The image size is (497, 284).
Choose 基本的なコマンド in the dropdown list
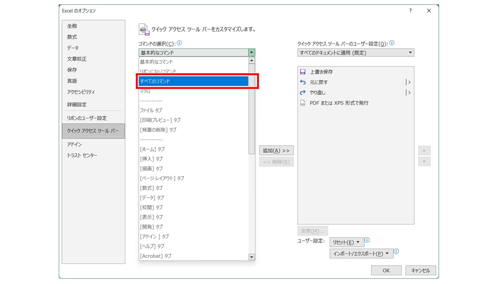pyautogui.click(x=193, y=62)
